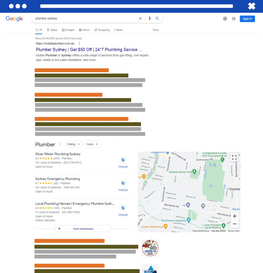
Task: Open Local Plumbing Heroes listing
Action: click(x=75, y=204)
